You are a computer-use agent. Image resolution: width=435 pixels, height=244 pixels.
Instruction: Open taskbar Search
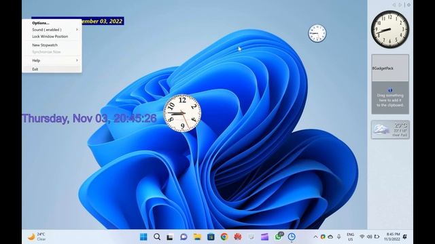point(157,237)
